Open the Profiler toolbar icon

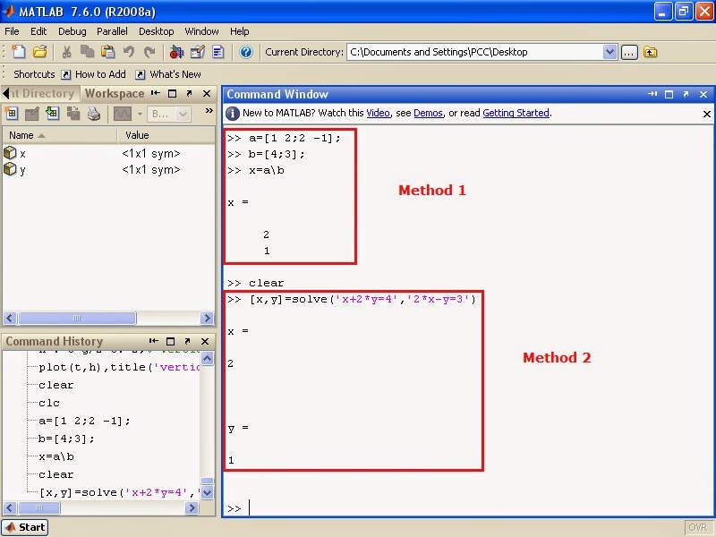pos(217,52)
